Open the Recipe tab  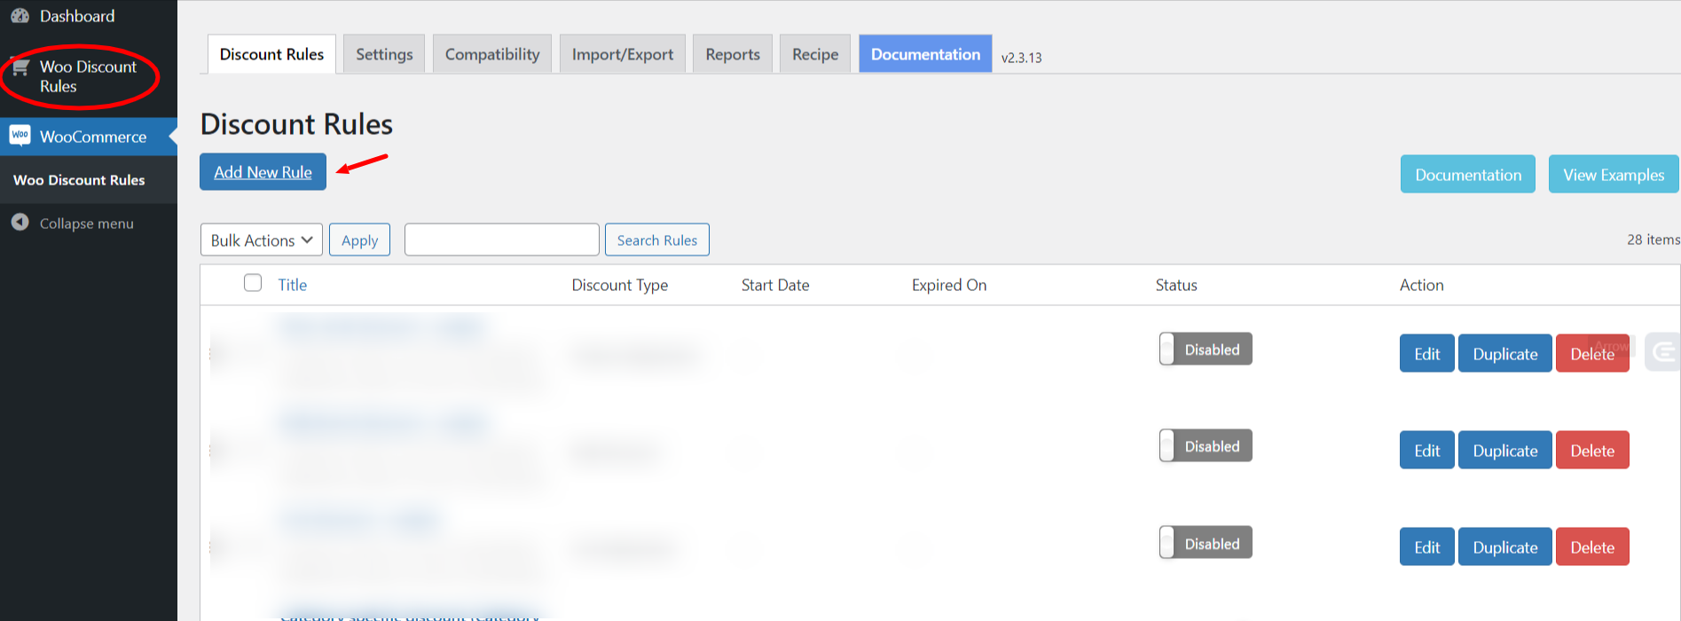815,54
